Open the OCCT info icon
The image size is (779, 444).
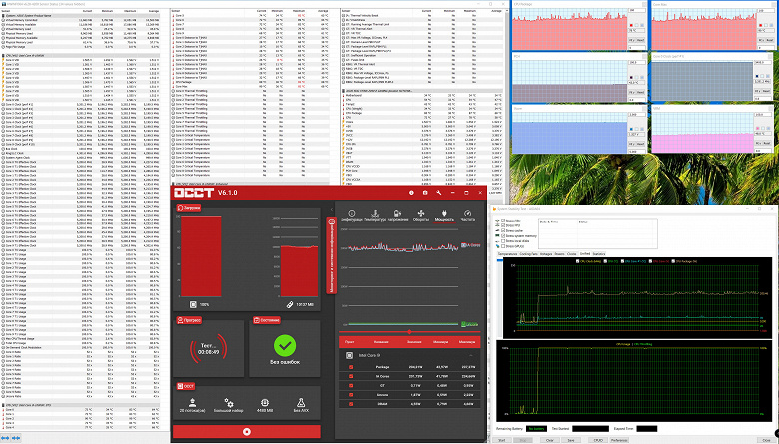point(411,193)
